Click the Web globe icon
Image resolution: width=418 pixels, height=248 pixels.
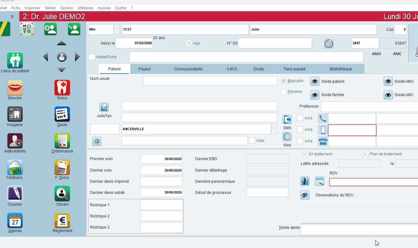coord(287,137)
